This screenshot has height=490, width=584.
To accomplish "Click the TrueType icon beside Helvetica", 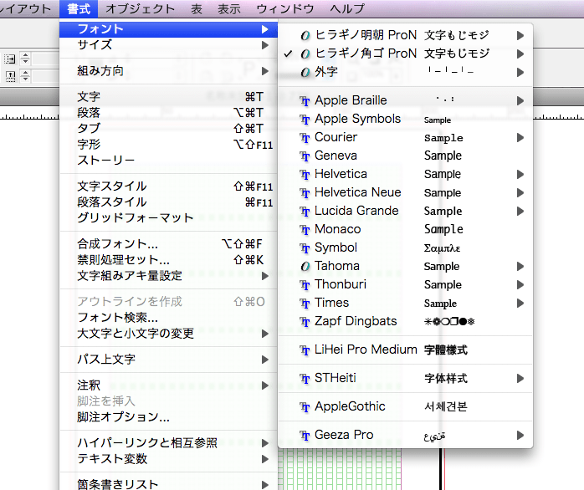I will click(305, 175).
